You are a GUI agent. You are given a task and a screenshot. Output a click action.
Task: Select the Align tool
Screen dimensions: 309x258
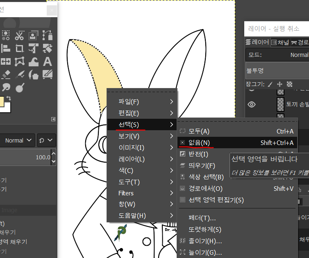coord(6,48)
